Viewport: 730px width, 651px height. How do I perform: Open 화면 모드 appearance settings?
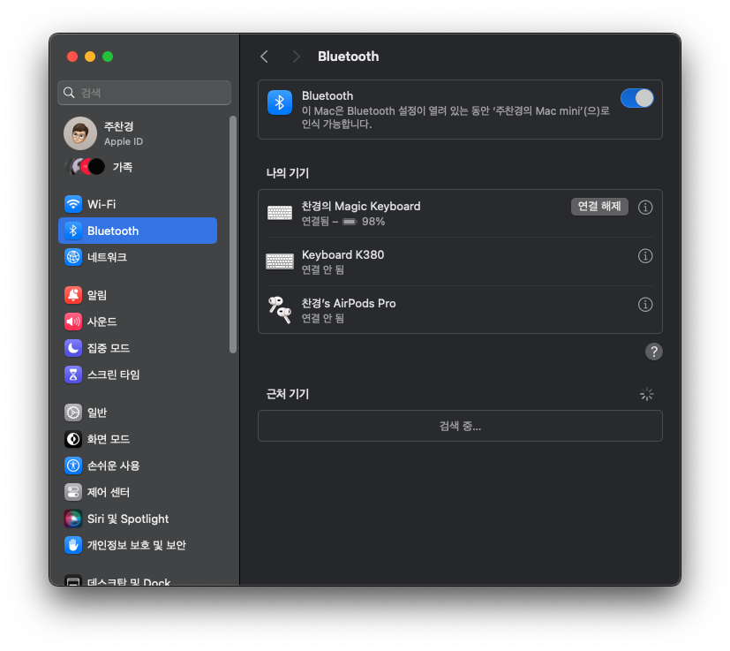[138, 439]
